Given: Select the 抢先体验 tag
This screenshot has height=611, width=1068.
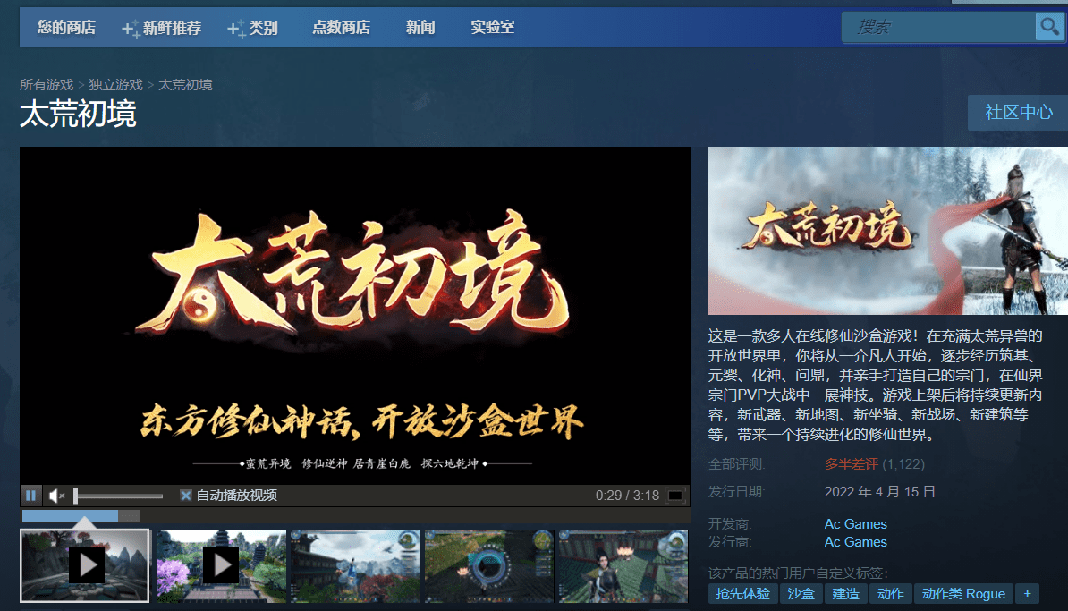Looking at the screenshot, I should [742, 594].
